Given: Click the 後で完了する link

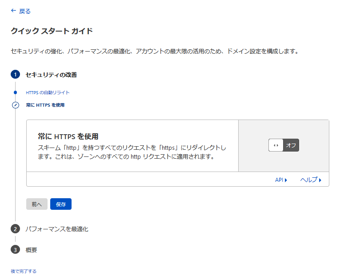Looking at the screenshot, I should coord(24,271).
